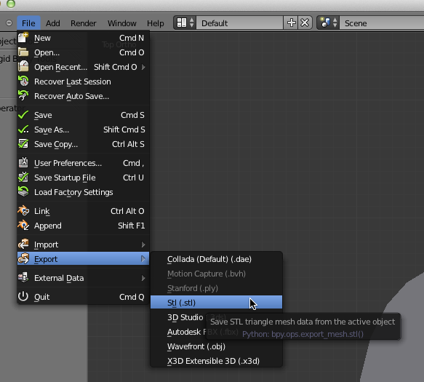This screenshot has height=382, width=424.
Task: Select Save Startup File
Action: pos(83,178)
